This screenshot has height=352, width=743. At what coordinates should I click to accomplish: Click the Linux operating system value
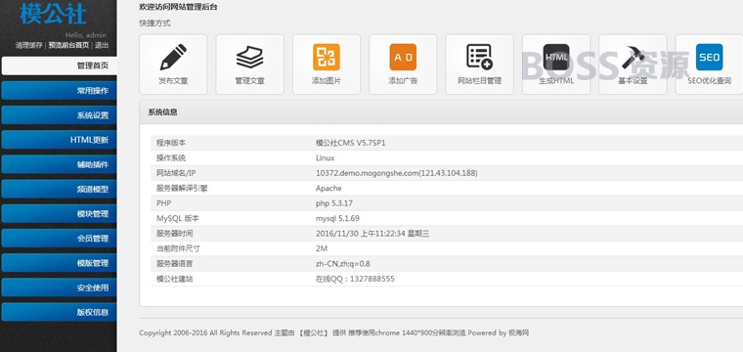point(325,157)
